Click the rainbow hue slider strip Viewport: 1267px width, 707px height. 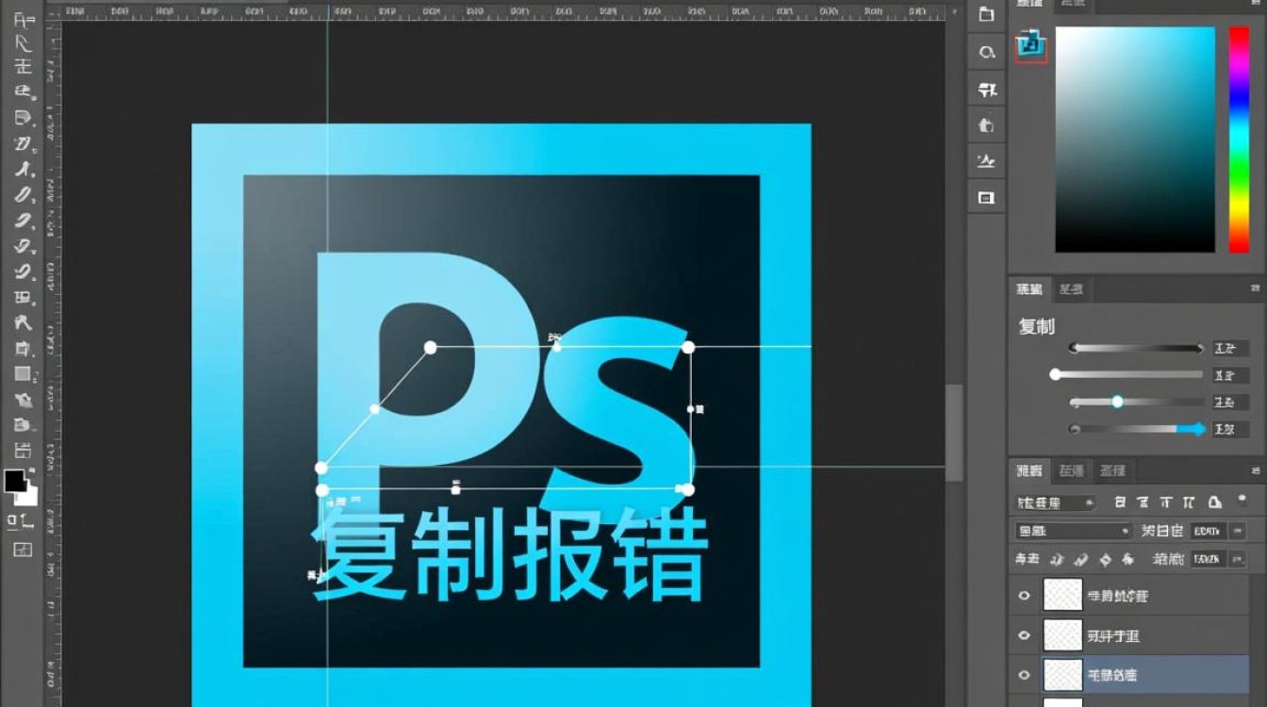point(1238,140)
